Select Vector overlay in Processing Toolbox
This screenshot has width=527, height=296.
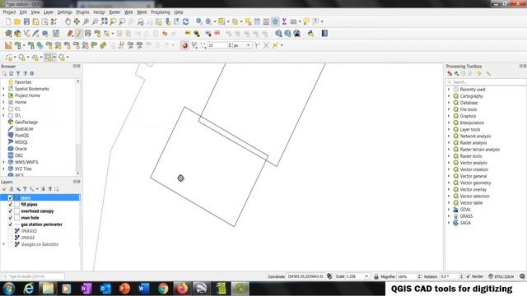coord(473,190)
